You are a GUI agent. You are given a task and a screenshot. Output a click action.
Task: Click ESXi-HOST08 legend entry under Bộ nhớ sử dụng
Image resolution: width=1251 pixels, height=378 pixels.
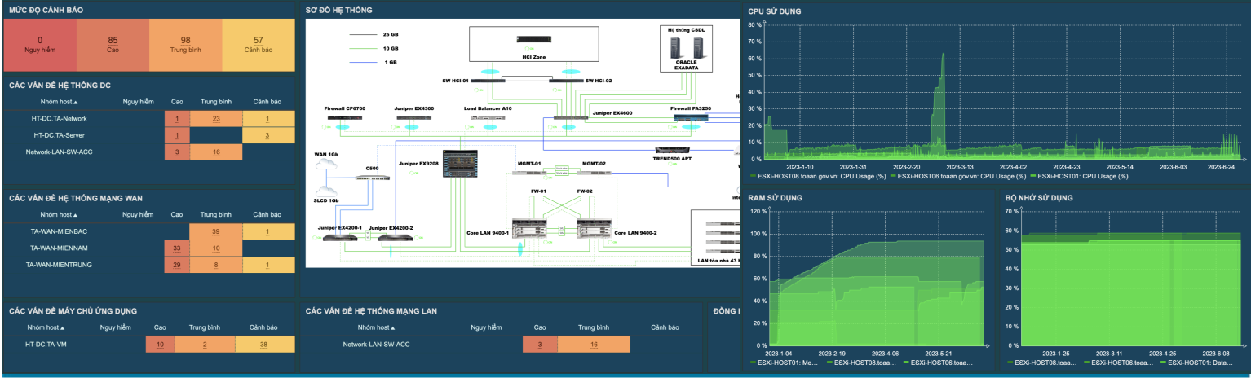click(1045, 363)
